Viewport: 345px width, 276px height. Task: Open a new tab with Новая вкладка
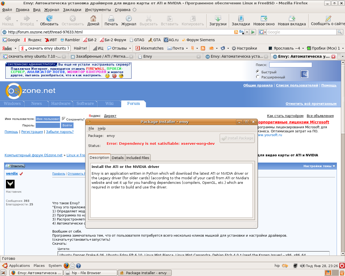[x=292, y=20]
